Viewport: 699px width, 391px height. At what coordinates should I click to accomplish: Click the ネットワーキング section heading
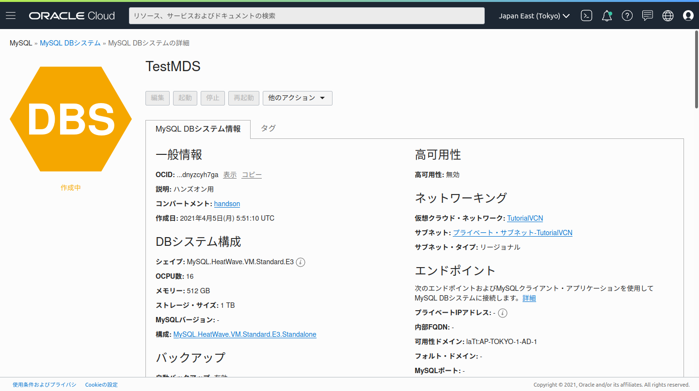pyautogui.click(x=461, y=198)
